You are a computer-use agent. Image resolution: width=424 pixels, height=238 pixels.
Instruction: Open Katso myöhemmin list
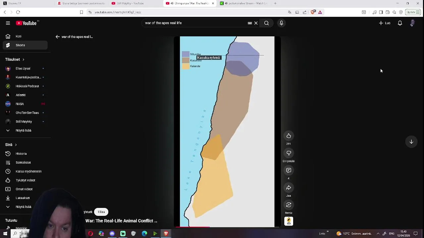(x=25, y=172)
